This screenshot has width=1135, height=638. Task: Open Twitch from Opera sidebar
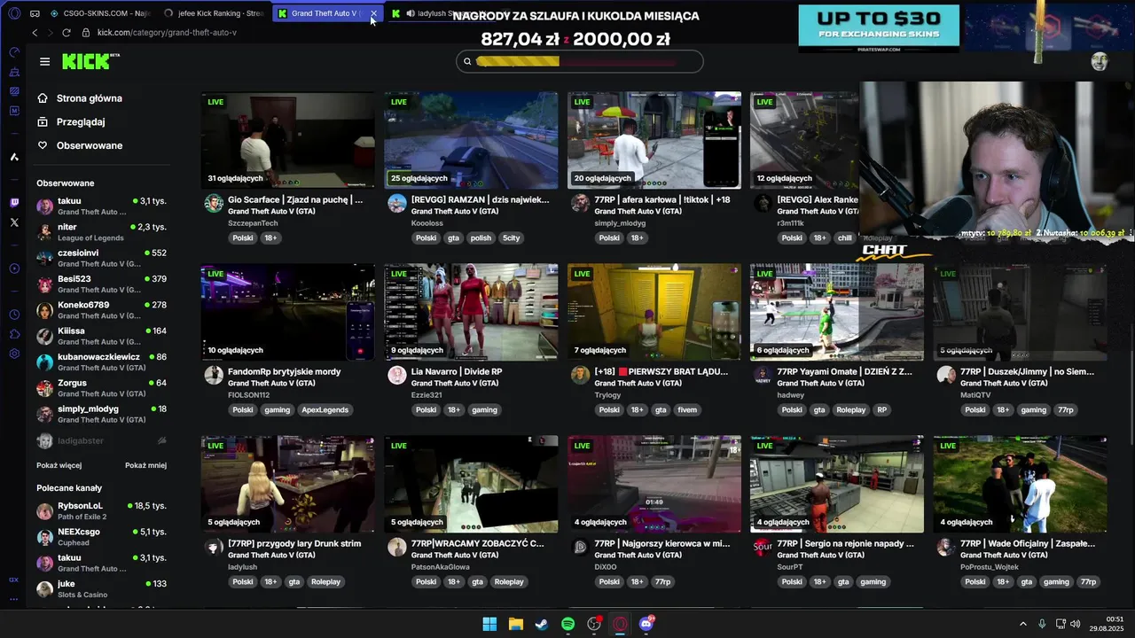pos(14,203)
